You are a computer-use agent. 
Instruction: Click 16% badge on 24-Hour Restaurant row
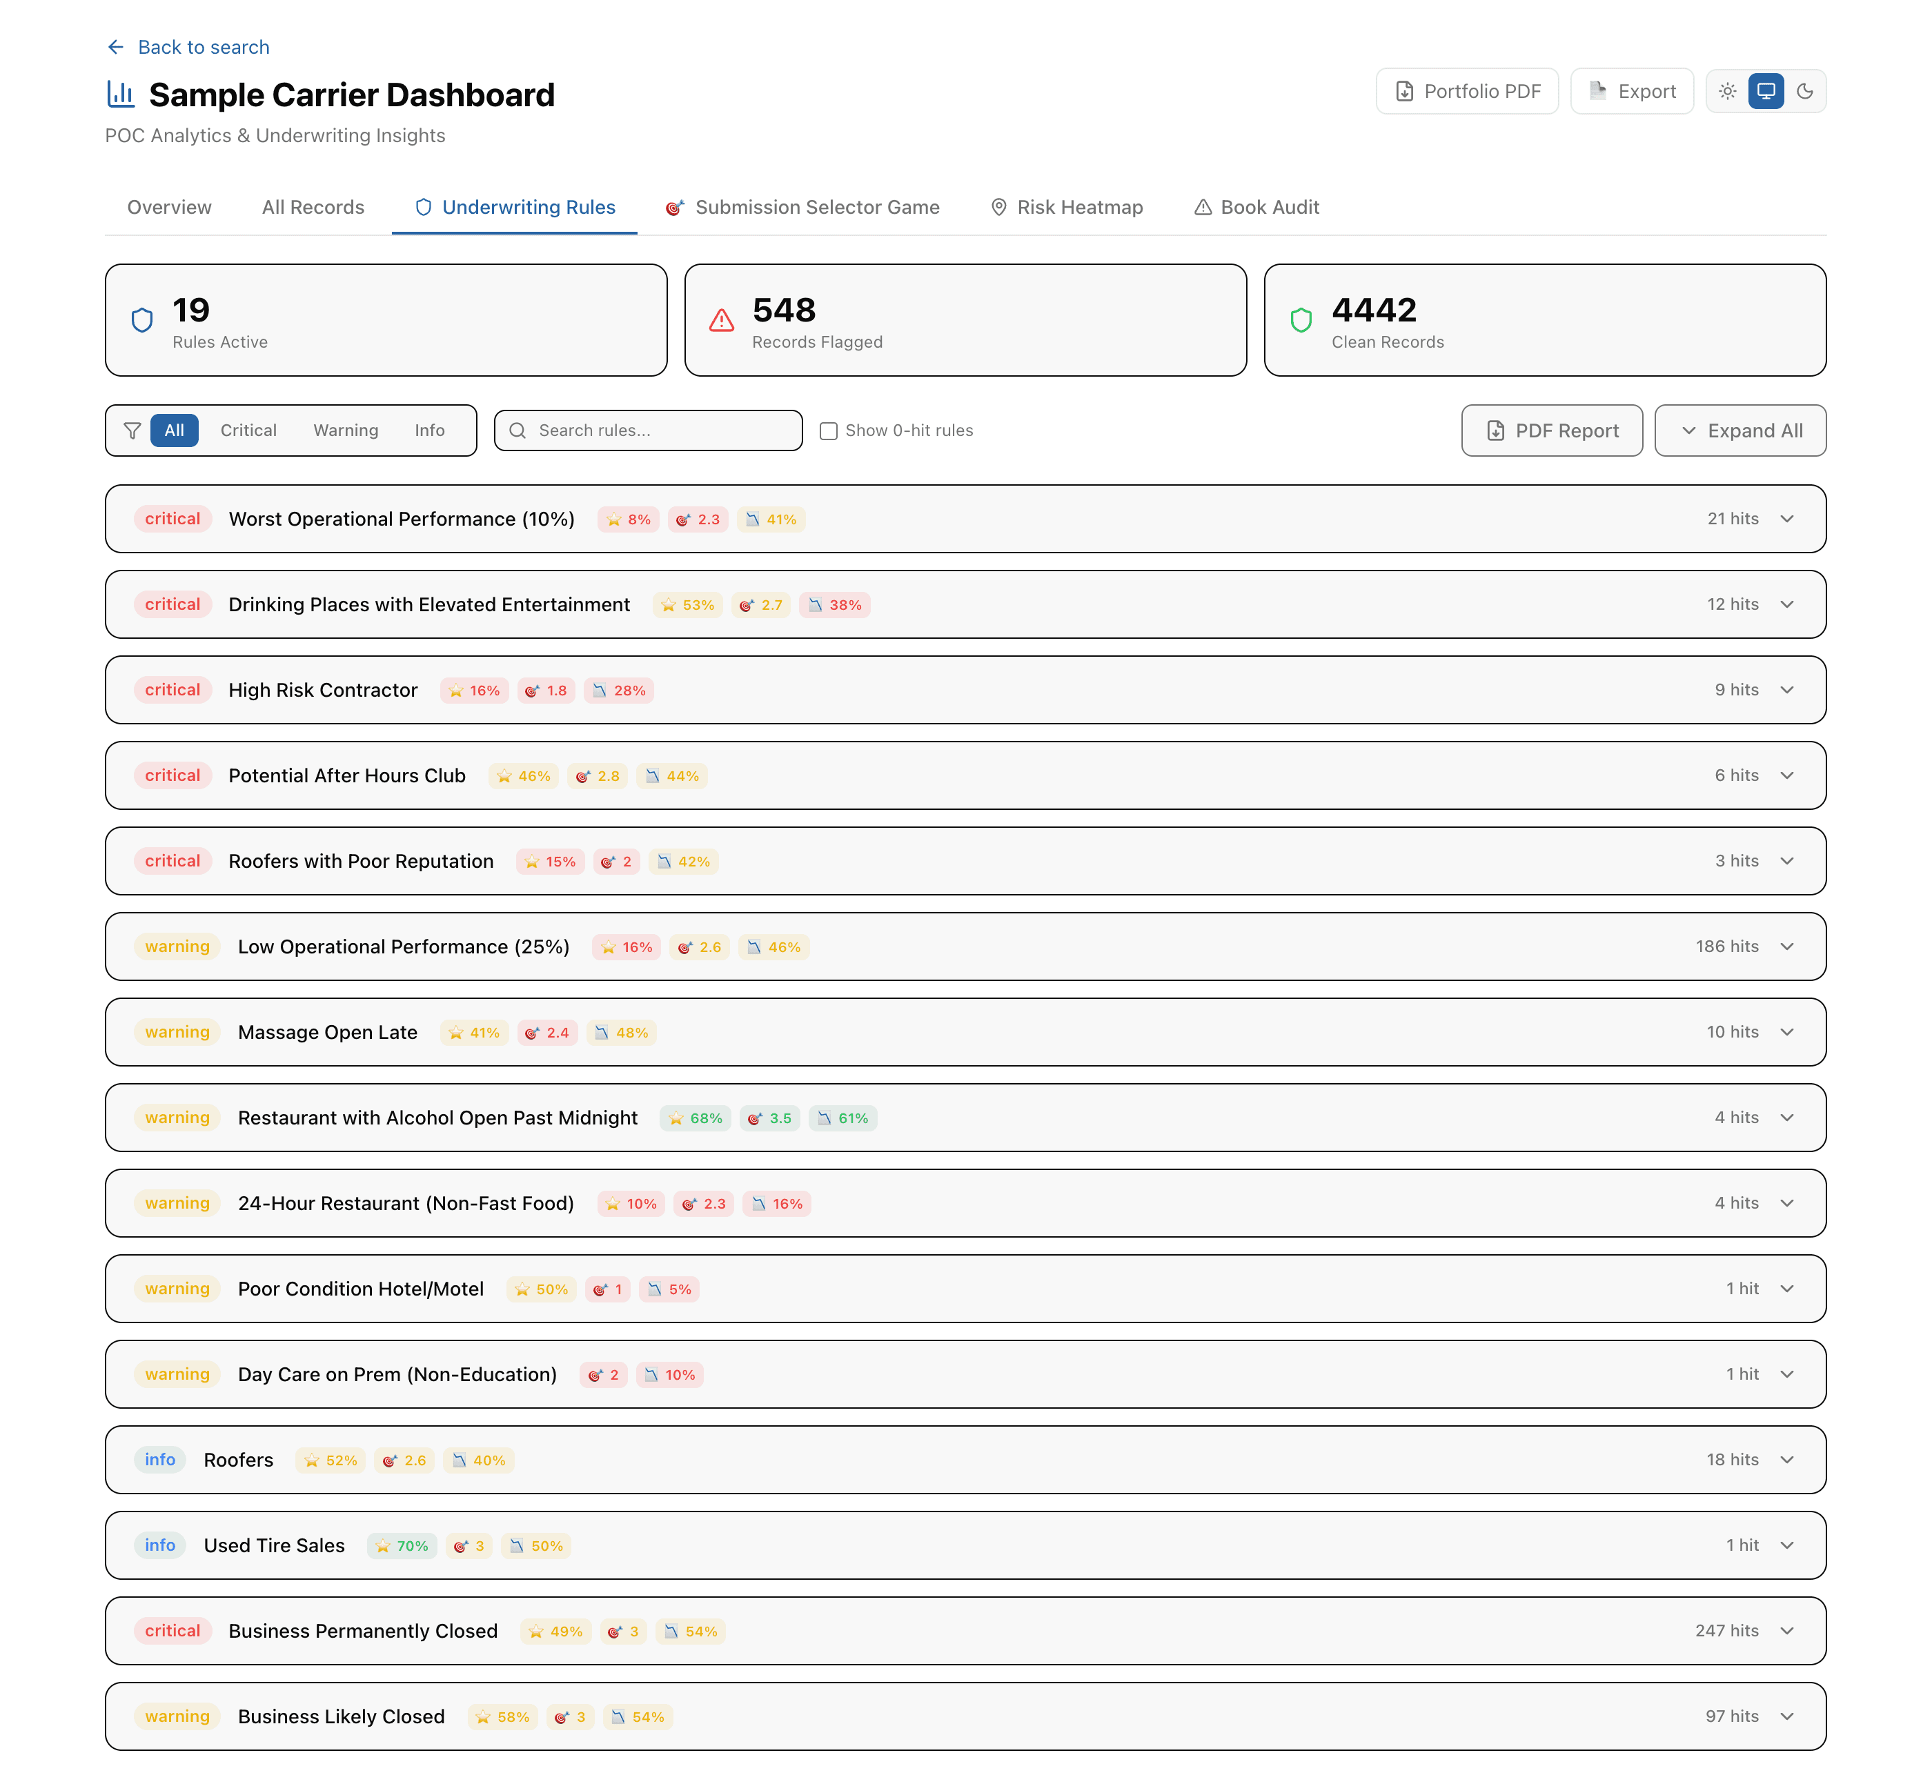(777, 1204)
